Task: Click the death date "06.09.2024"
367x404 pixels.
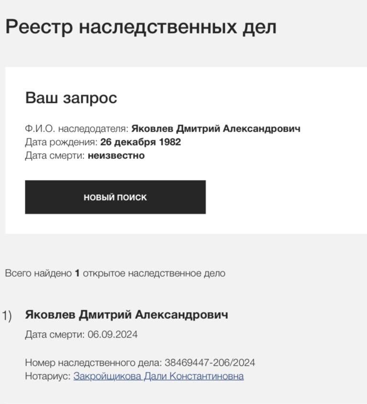Action: [x=112, y=335]
